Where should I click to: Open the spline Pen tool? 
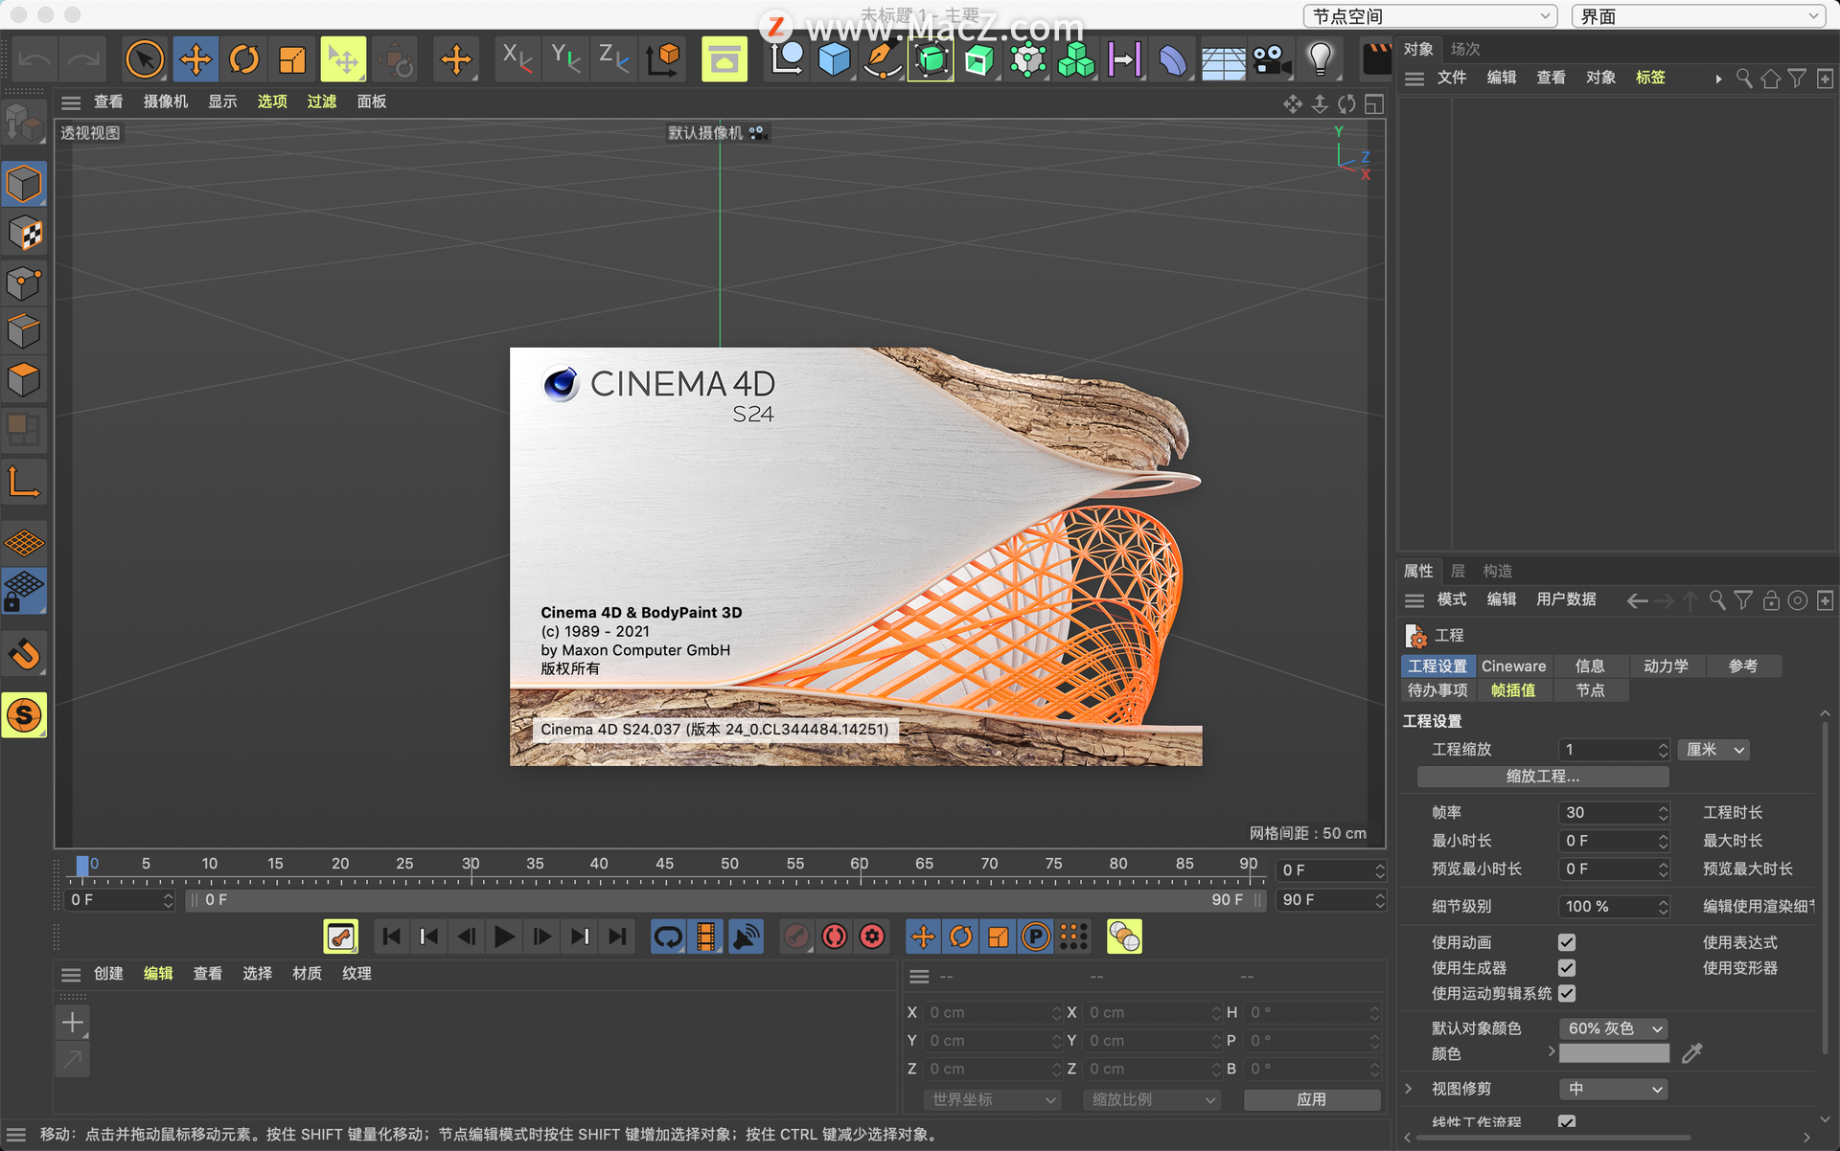(883, 59)
